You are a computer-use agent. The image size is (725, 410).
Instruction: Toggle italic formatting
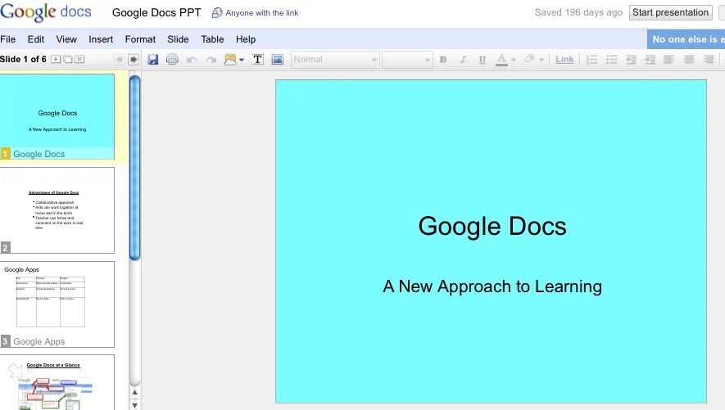[x=462, y=59]
